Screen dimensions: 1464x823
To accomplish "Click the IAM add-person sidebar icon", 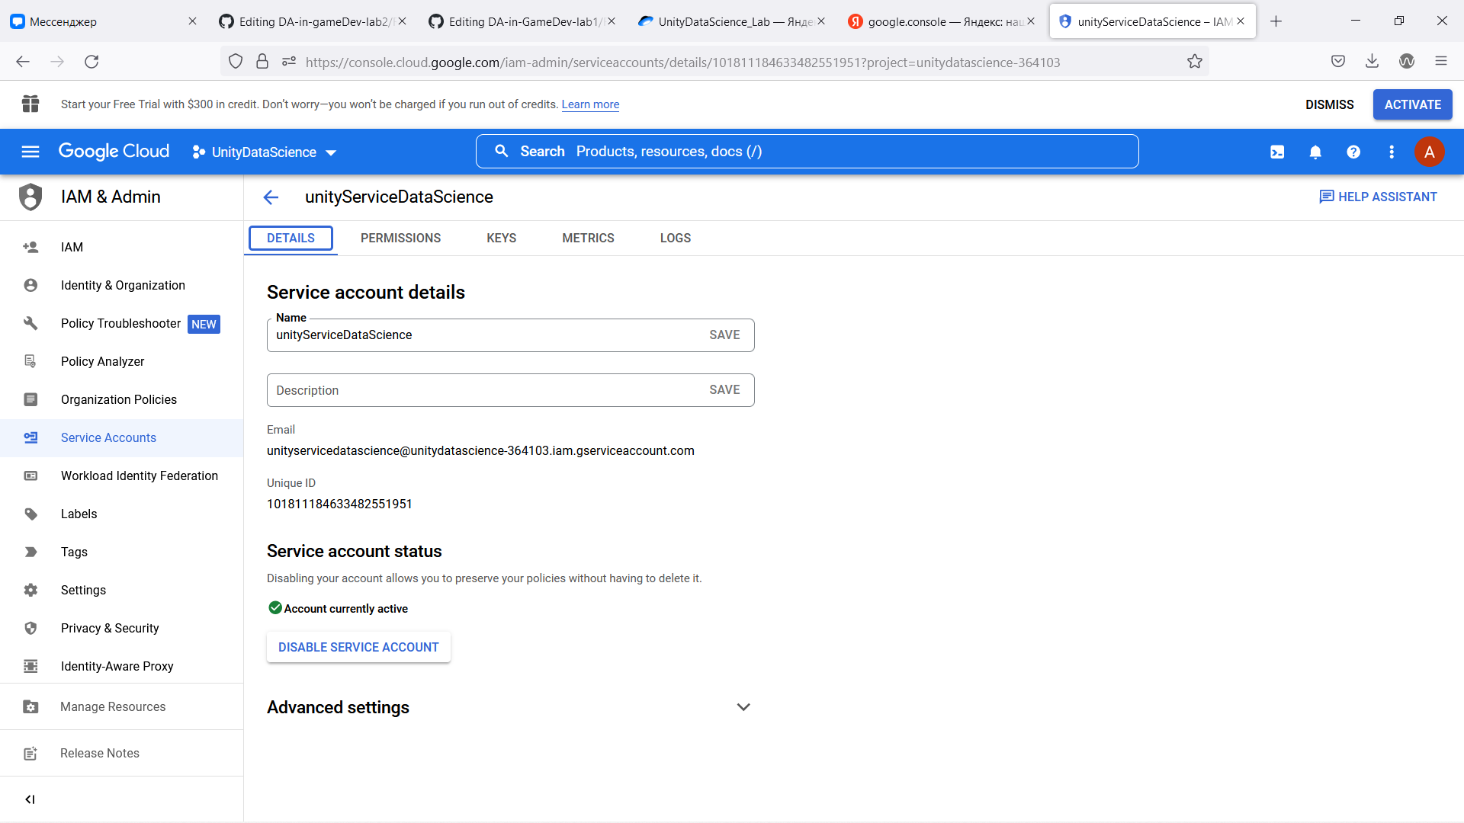I will tap(30, 247).
